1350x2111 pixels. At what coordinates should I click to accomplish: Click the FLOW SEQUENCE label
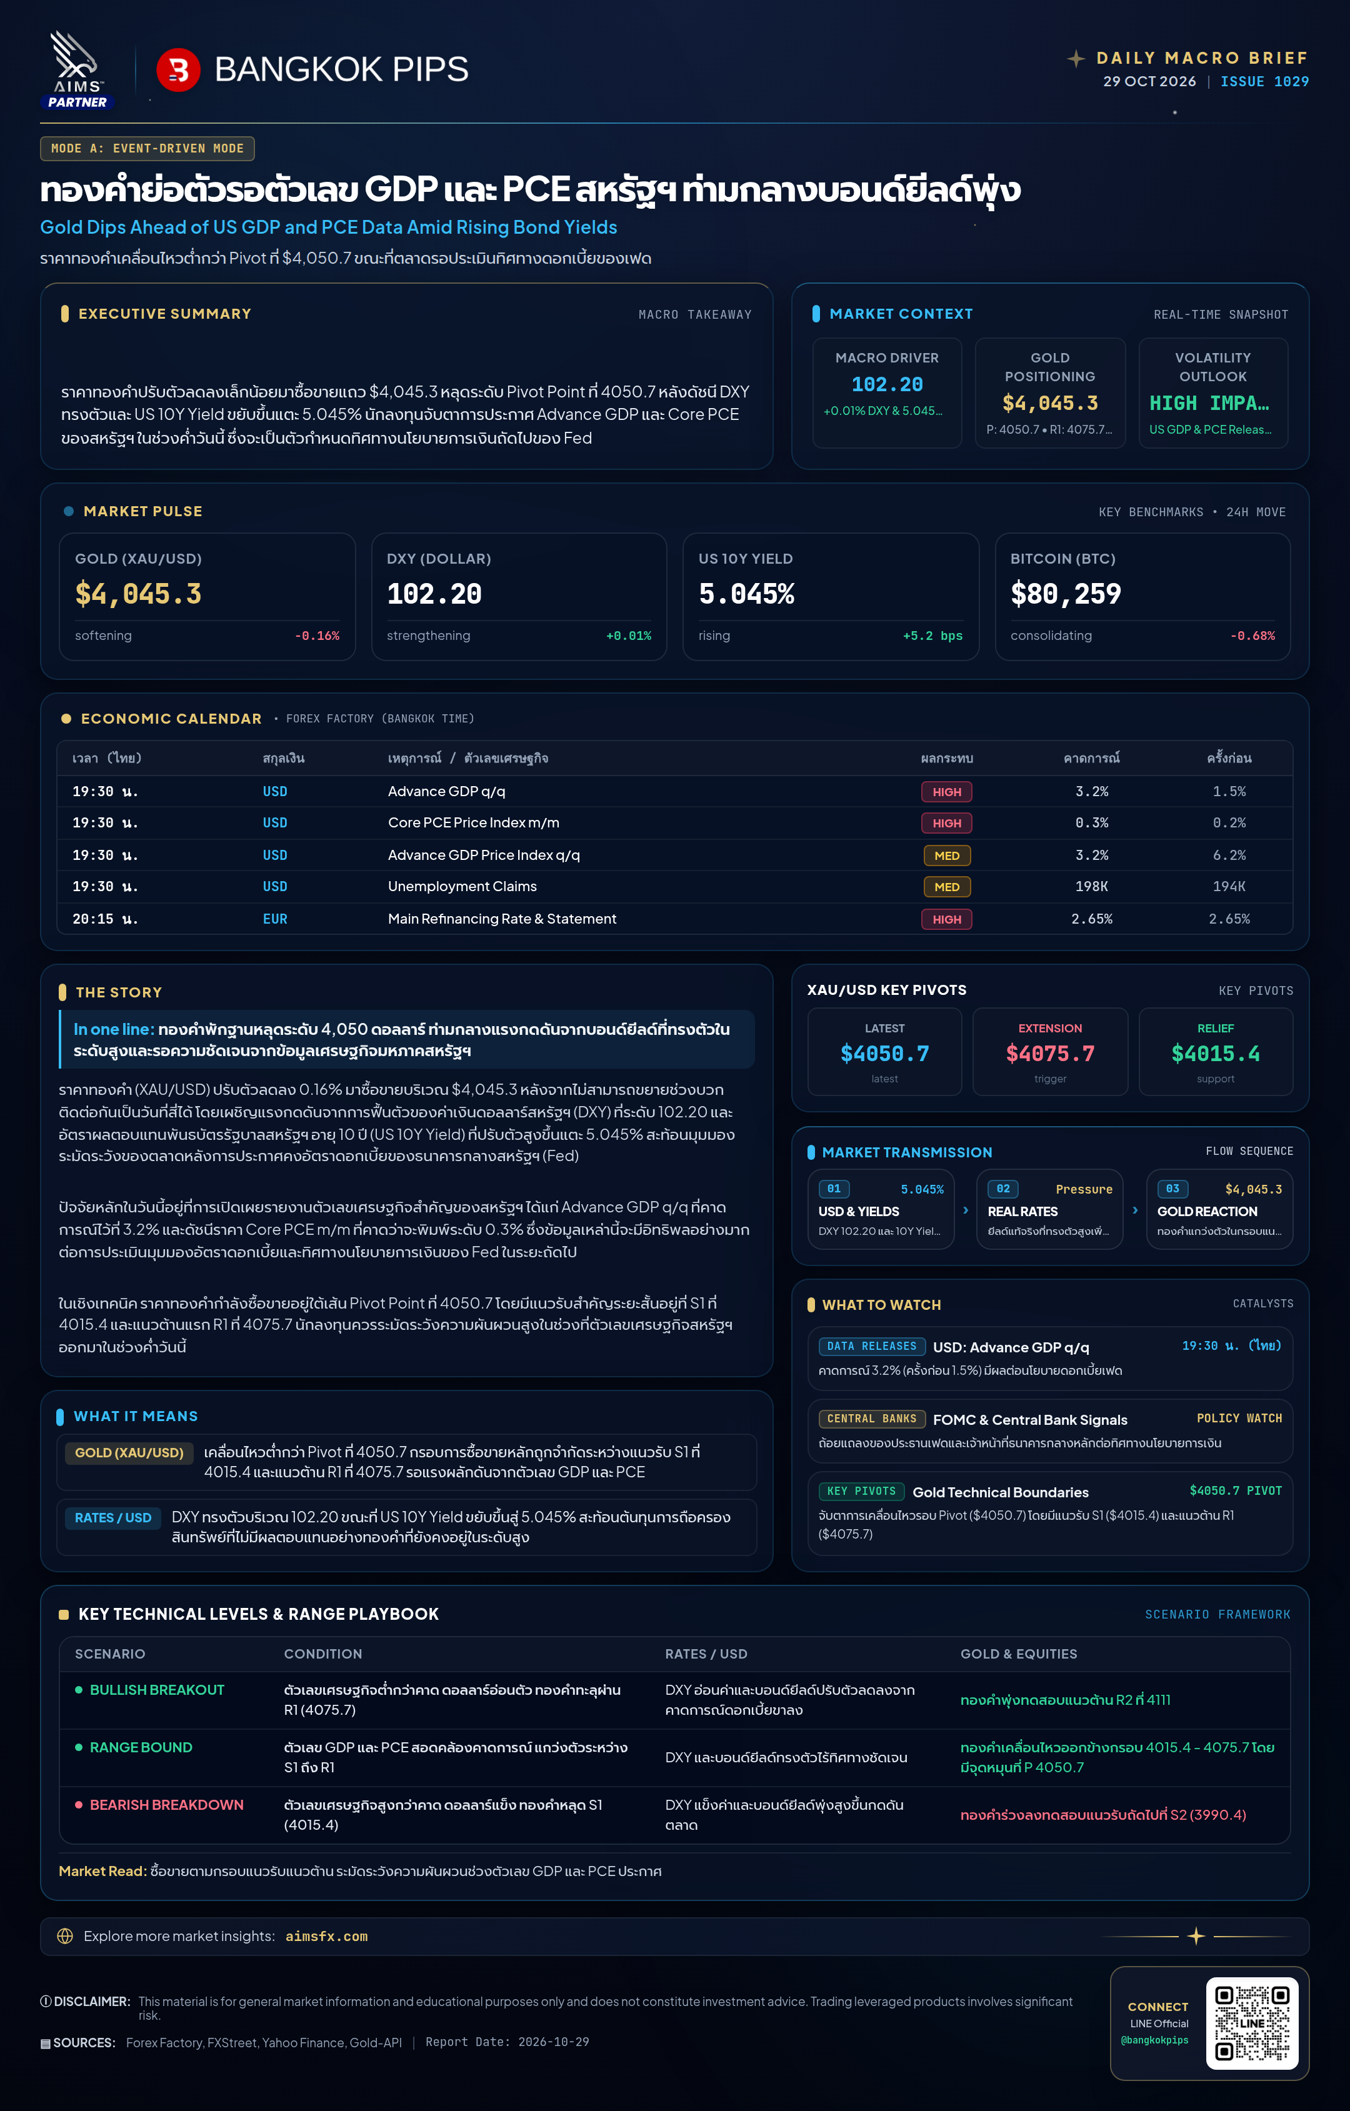(x=1249, y=1151)
